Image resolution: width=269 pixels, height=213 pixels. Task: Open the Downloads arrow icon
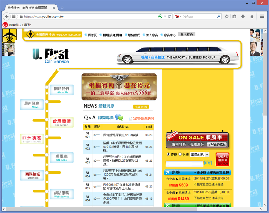(x=243, y=16)
